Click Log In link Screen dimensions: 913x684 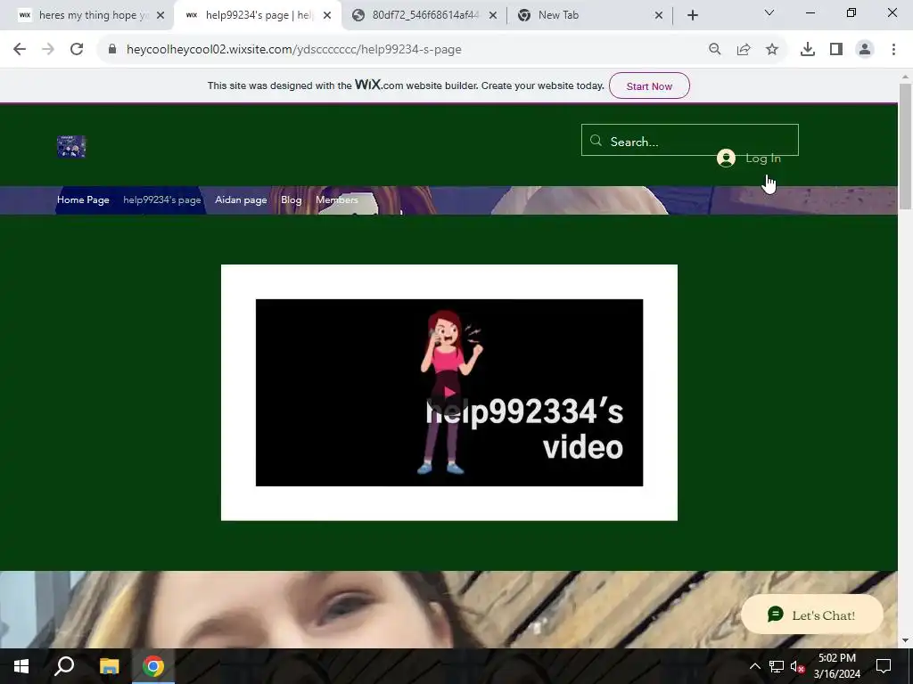coord(763,159)
